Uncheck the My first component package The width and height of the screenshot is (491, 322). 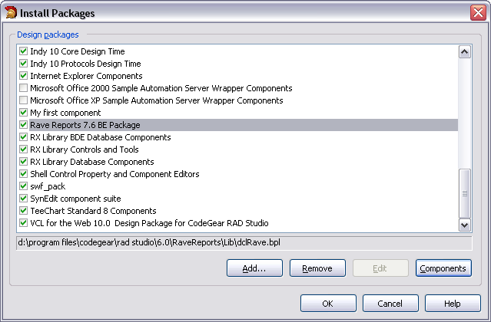coord(23,113)
